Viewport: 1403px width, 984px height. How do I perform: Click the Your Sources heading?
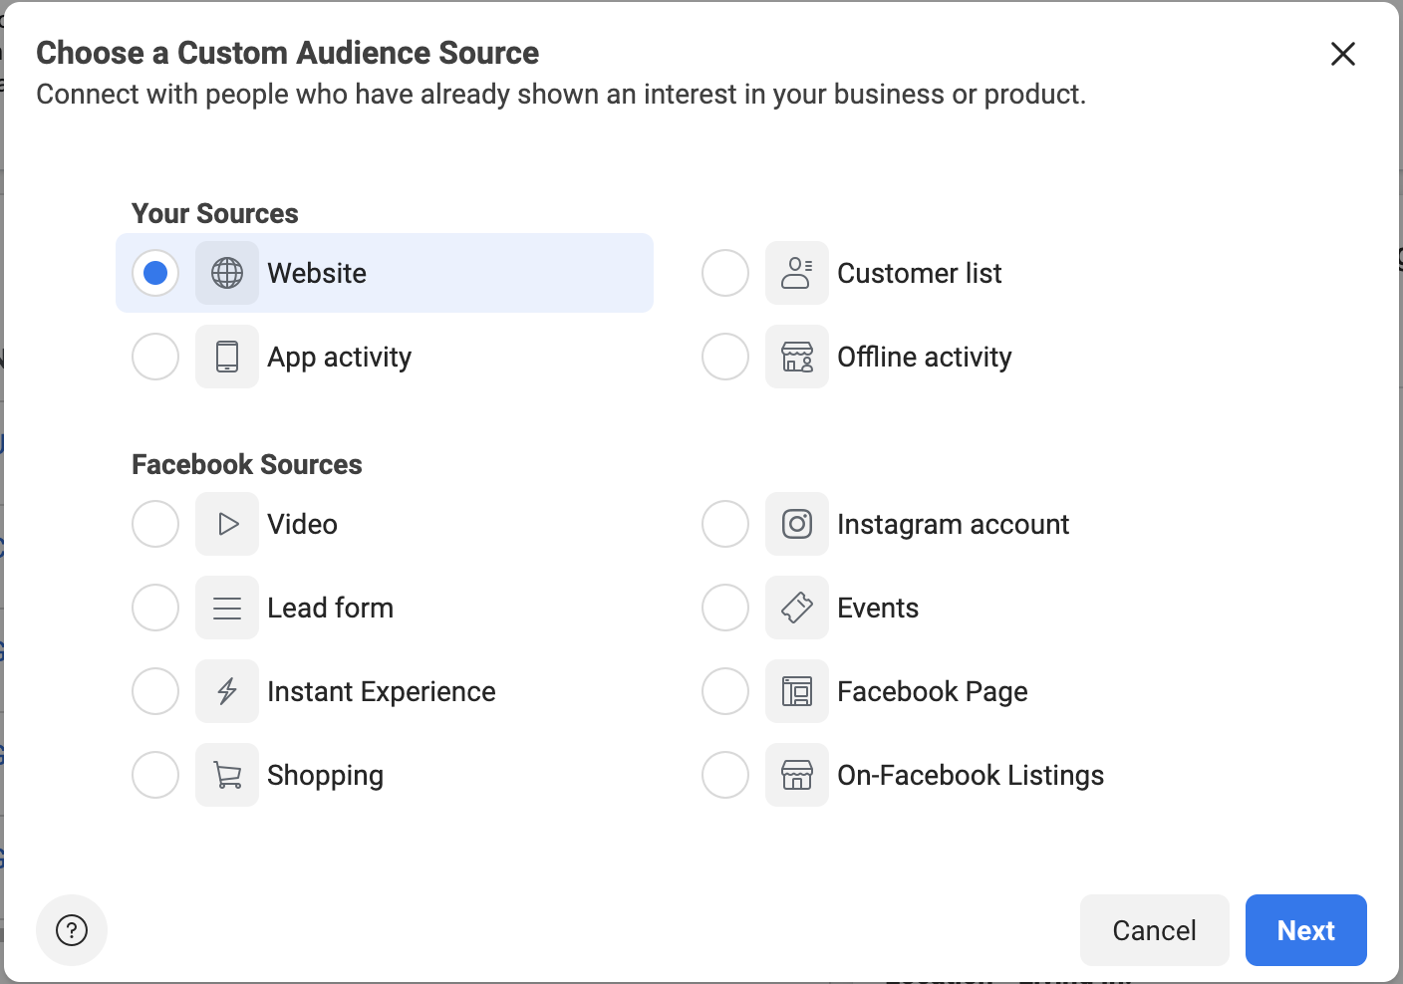coord(215,213)
